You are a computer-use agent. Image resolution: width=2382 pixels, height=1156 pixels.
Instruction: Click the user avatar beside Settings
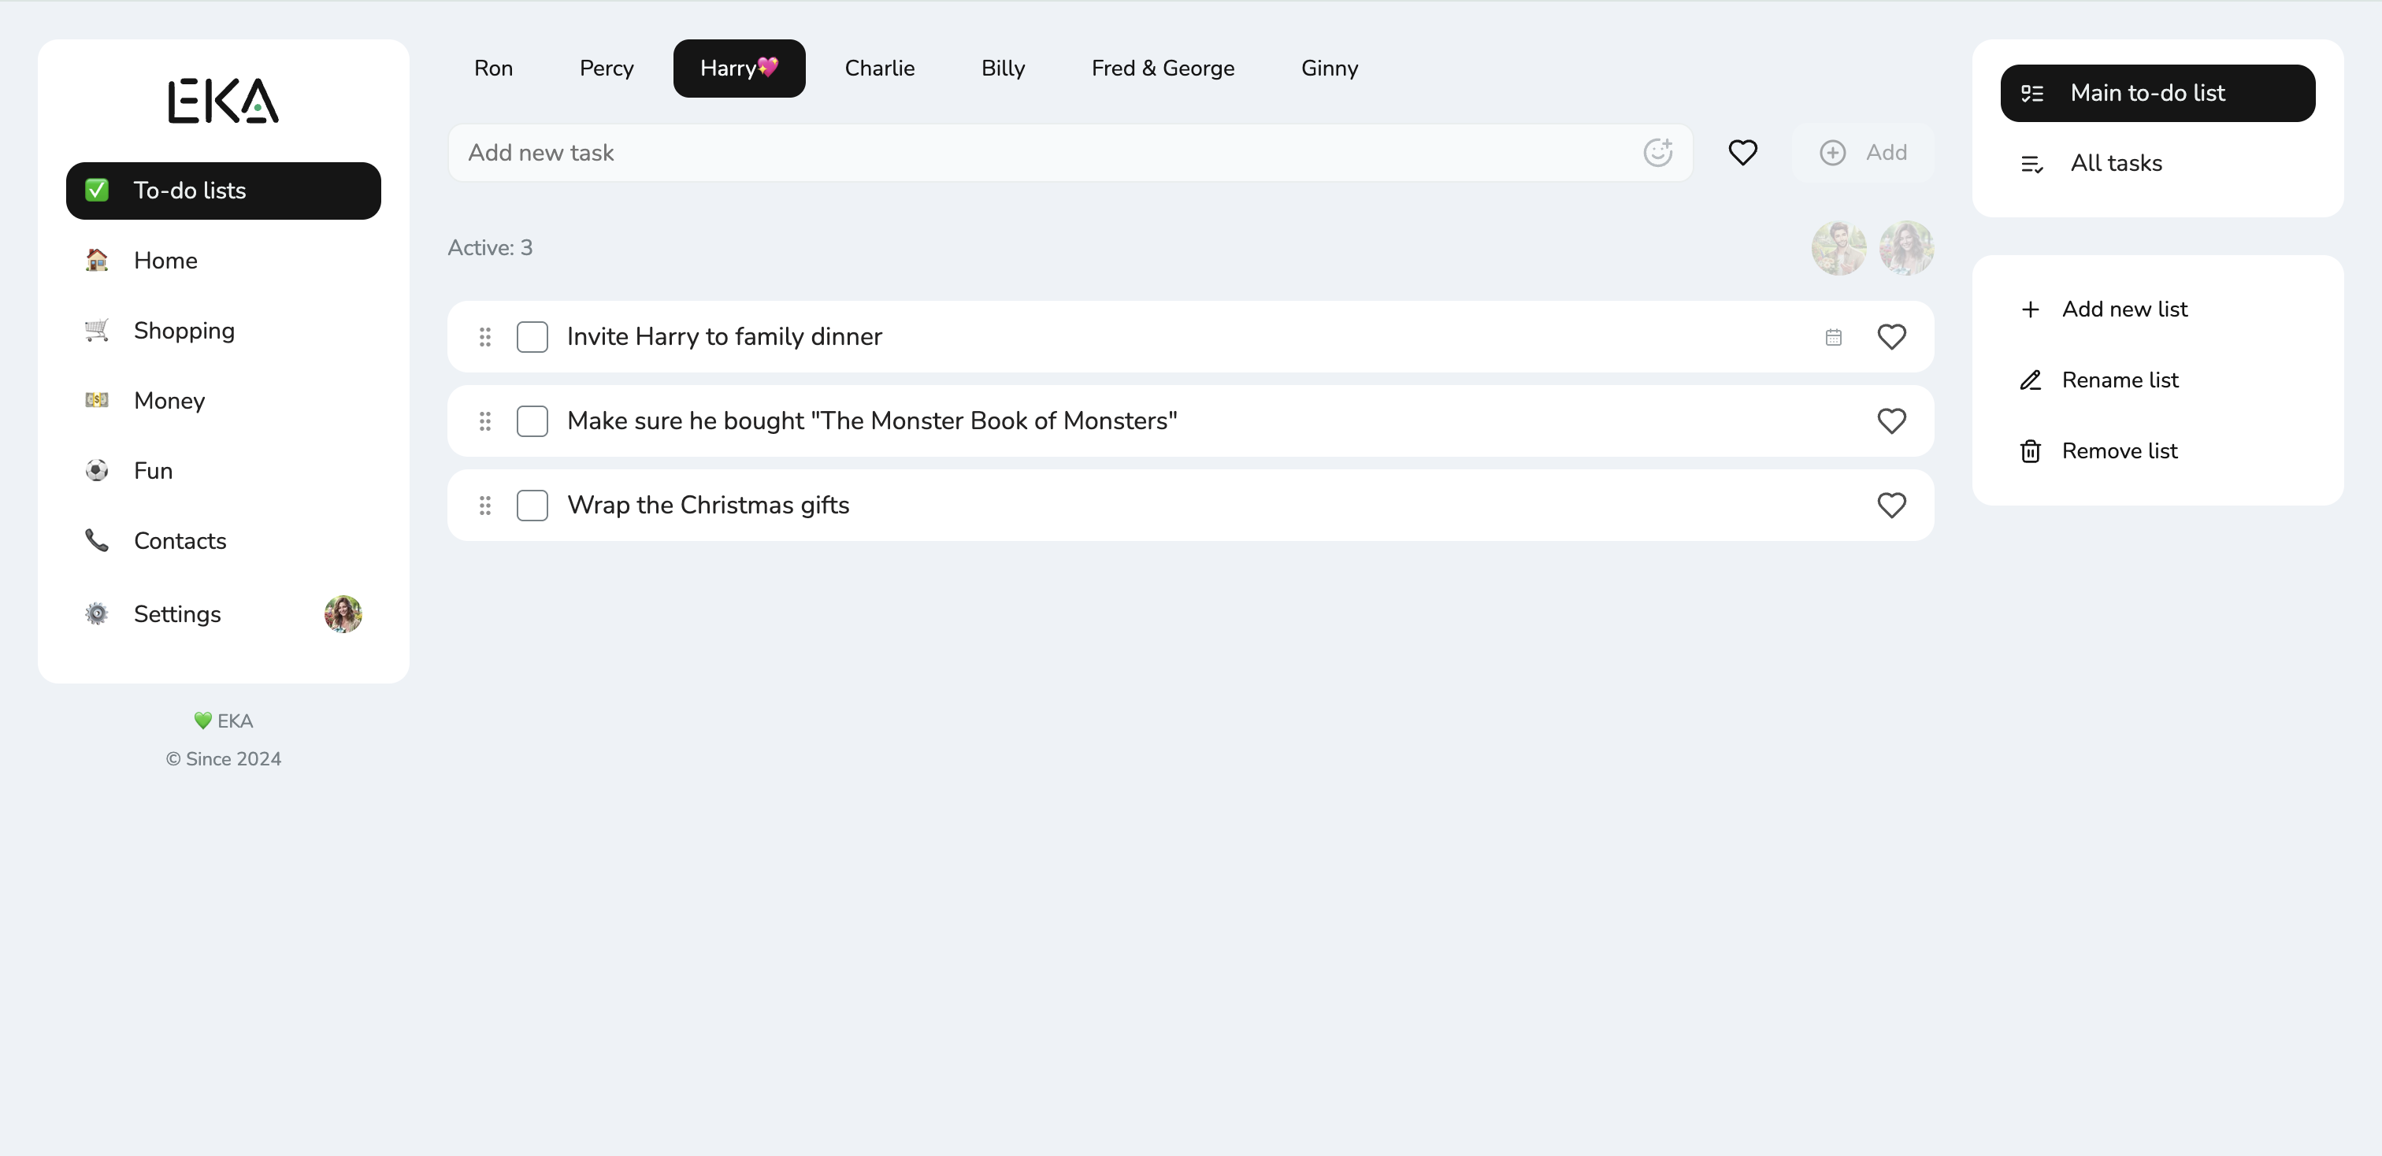tap(343, 613)
